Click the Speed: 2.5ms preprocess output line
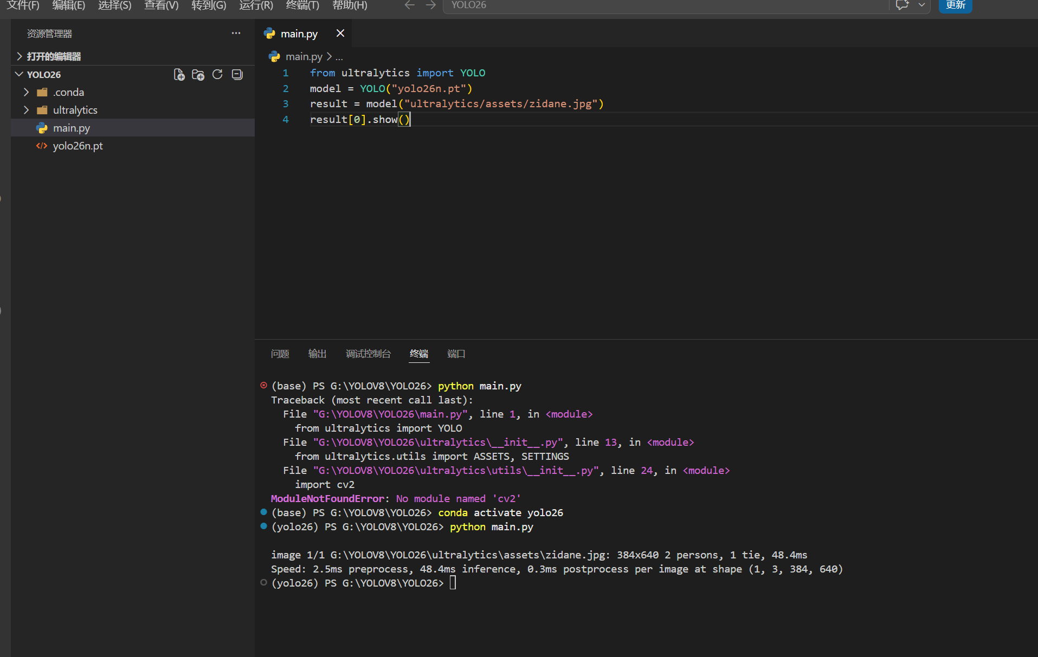The width and height of the screenshot is (1038, 657). pos(557,569)
